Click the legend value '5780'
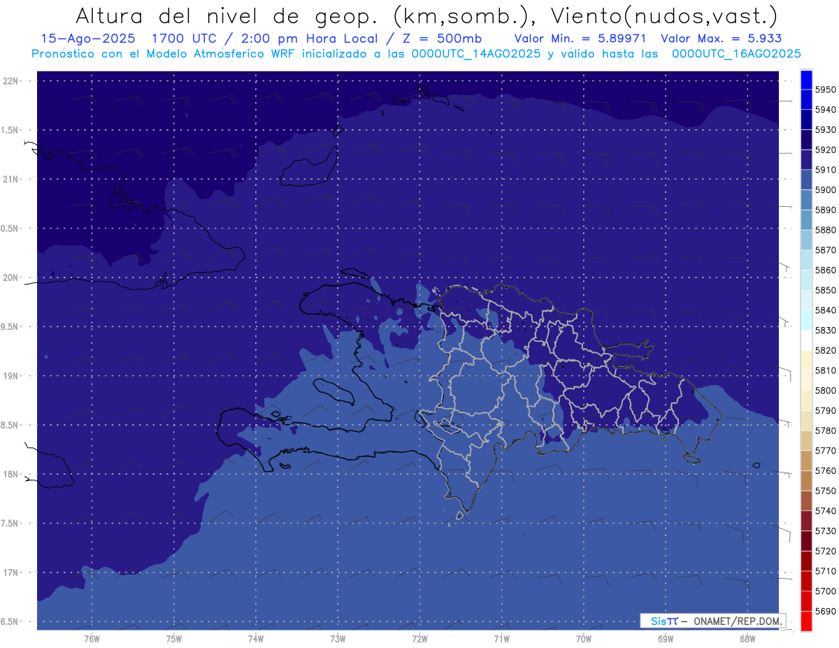The height and width of the screenshot is (648, 839). click(x=825, y=431)
